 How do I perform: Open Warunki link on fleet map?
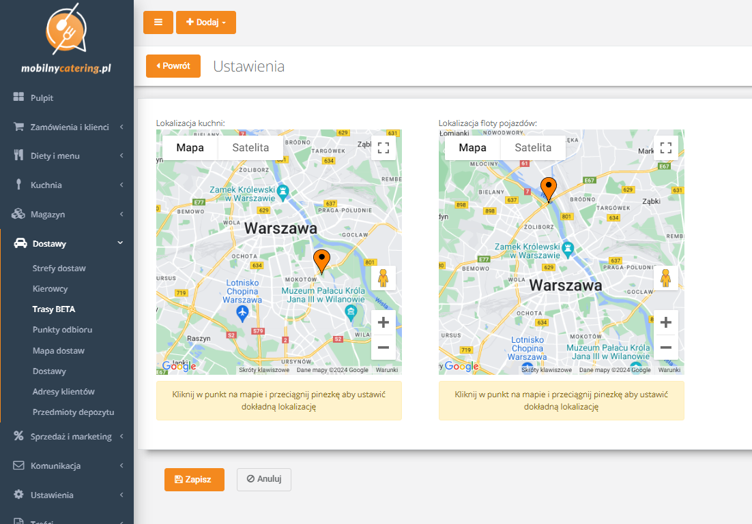tap(669, 370)
